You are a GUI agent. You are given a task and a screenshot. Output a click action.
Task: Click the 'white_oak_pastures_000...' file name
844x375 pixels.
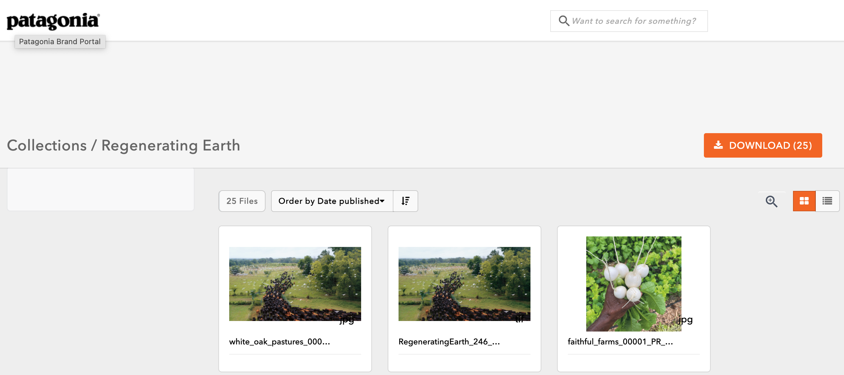(280, 342)
